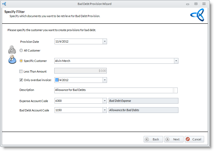This screenshot has width=214, height=151.
Task: Click the app logo in title bar
Action: coord(4,4)
